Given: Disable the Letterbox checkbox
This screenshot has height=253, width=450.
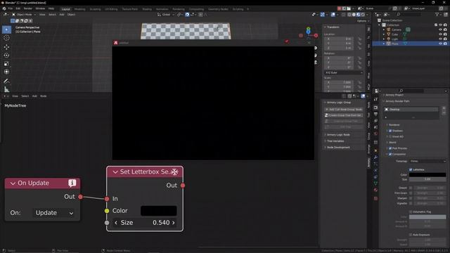Looking at the screenshot, I should [411, 169].
